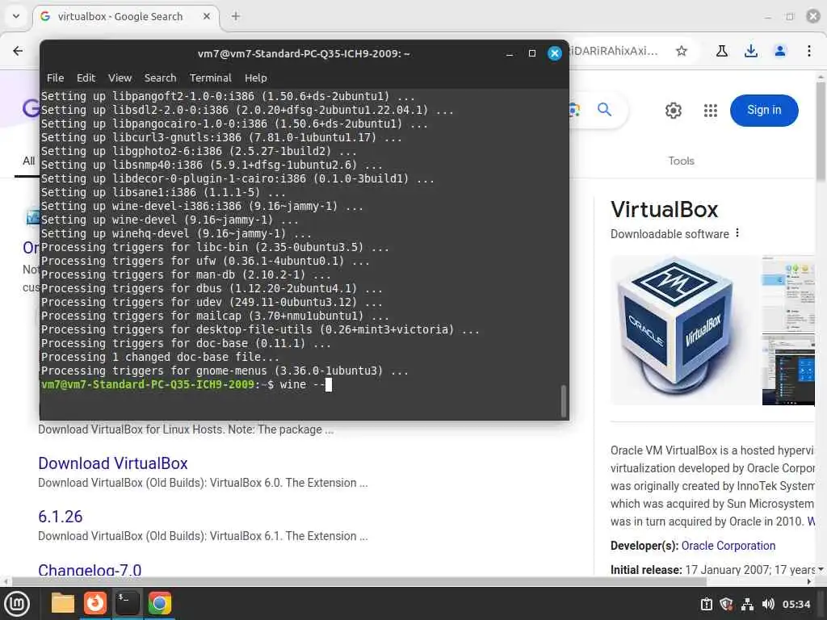Screen dimensions: 827x620
Task: Open the 6.1.26 result link
Action: coord(60,517)
